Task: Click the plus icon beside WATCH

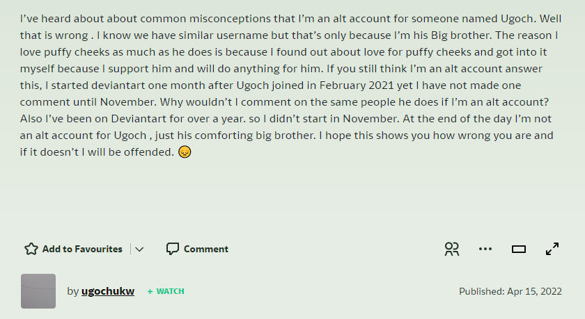Action: coord(150,291)
